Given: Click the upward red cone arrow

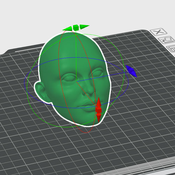Looking at the screenshot, I should [x=99, y=102].
